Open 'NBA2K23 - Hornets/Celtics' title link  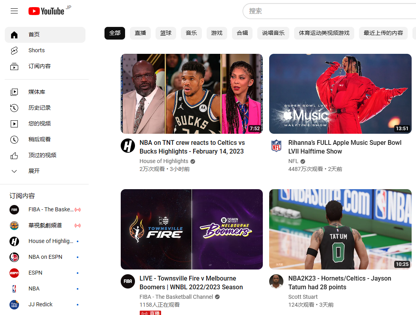tap(340, 283)
